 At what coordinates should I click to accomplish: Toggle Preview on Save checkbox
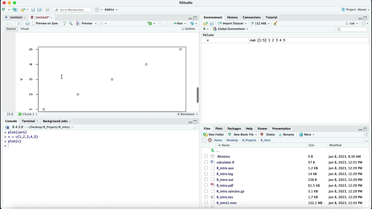[34, 23]
